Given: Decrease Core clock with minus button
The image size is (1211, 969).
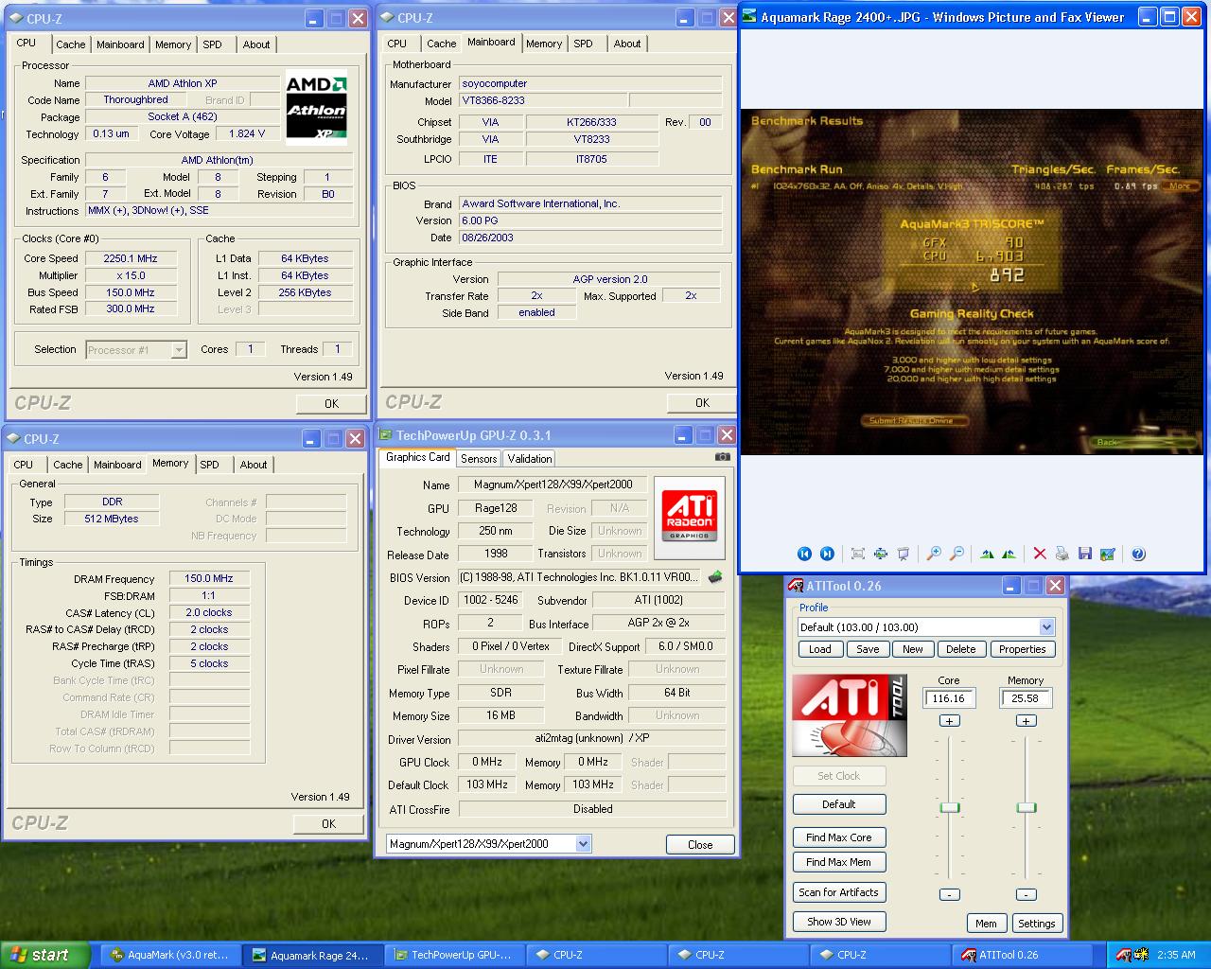Looking at the screenshot, I should pyautogui.click(x=949, y=894).
